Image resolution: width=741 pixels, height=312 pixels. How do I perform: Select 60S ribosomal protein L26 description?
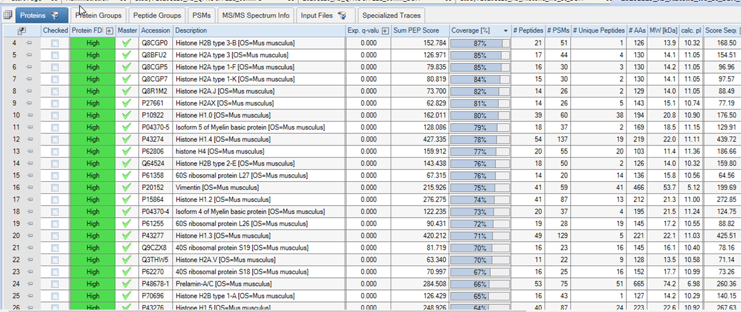259,224
